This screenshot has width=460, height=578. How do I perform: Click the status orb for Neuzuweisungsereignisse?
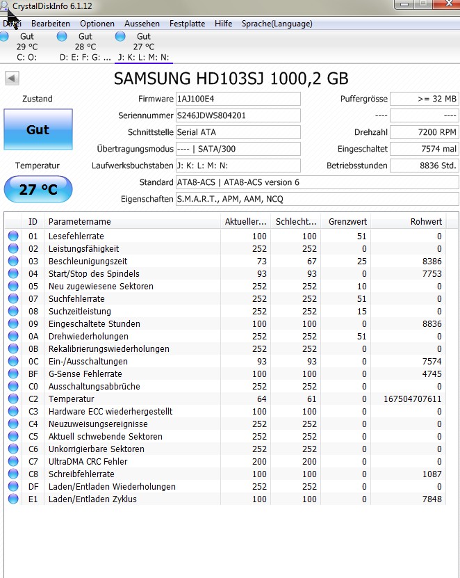(x=13, y=424)
